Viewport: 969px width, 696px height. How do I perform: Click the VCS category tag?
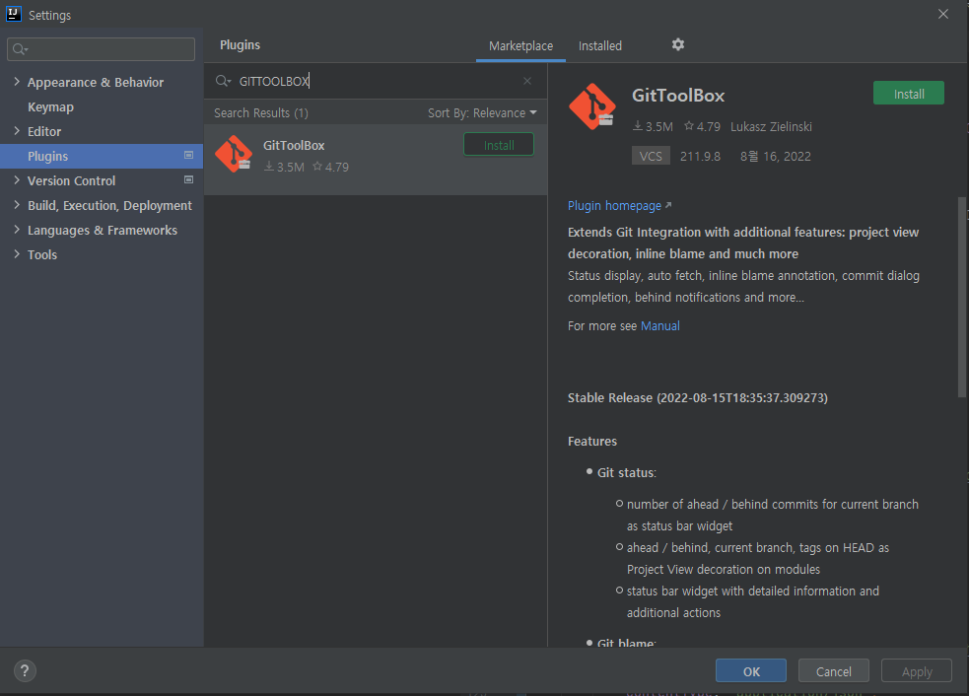click(651, 156)
